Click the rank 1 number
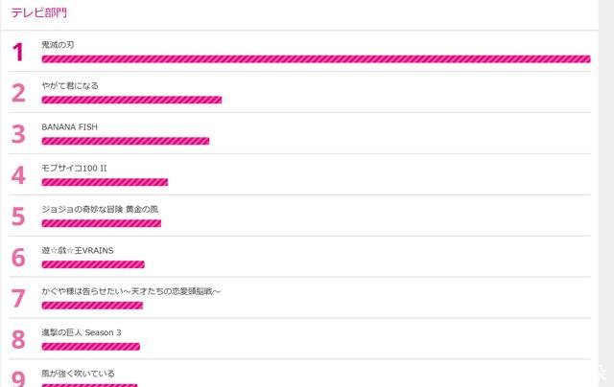The width and height of the screenshot is (614, 387). tap(17, 53)
